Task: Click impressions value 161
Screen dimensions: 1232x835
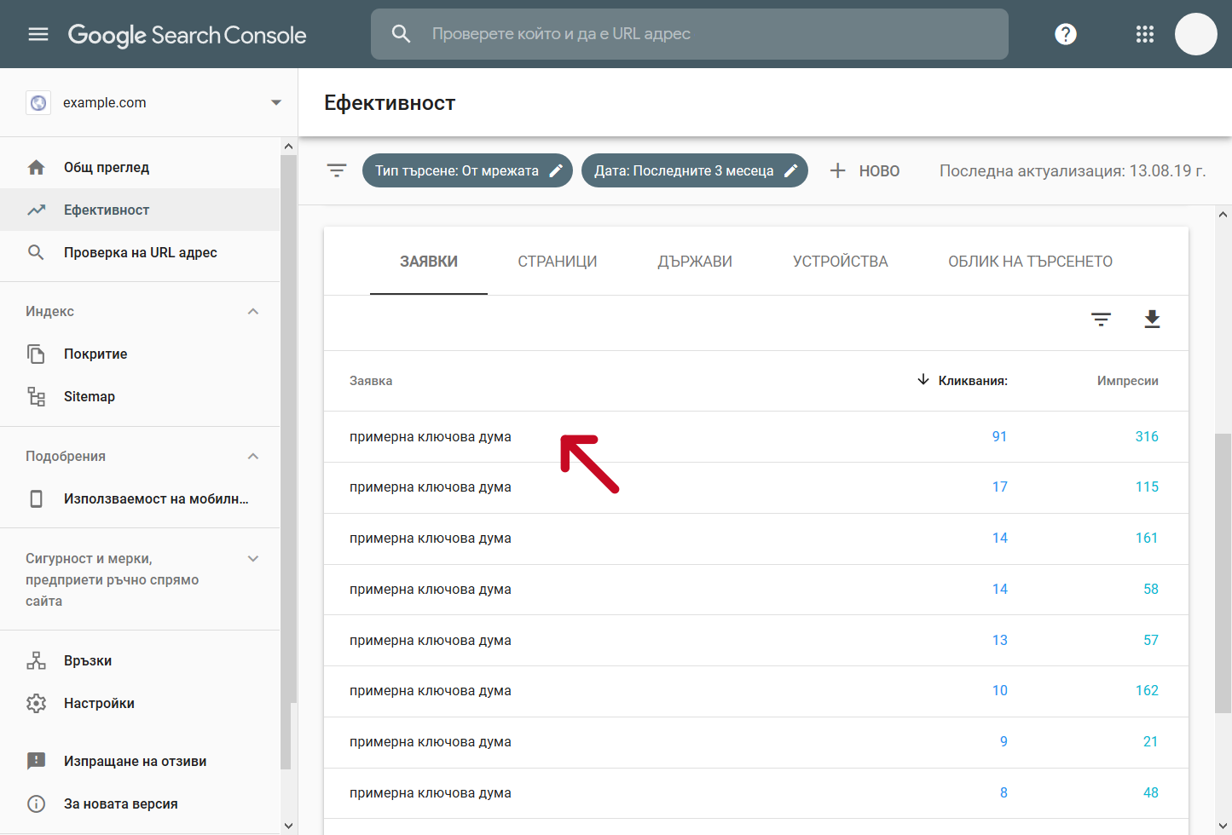Action: pyautogui.click(x=1147, y=538)
